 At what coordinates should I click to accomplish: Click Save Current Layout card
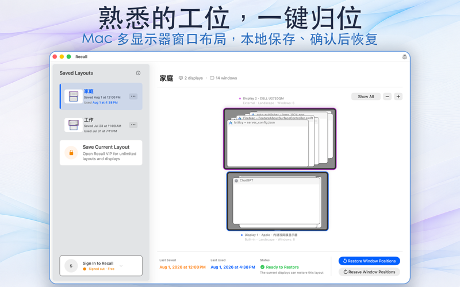(101, 153)
